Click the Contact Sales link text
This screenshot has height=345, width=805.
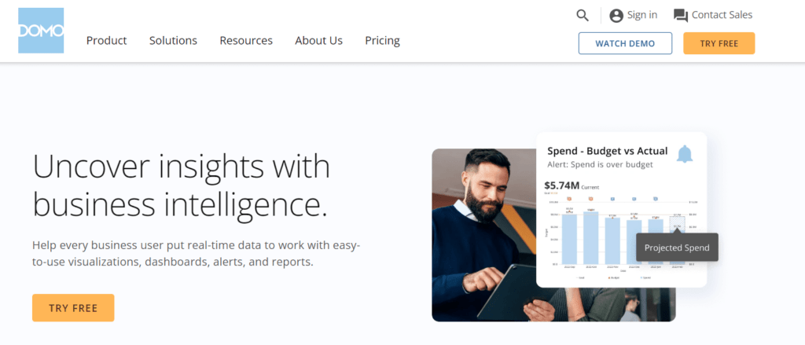[722, 15]
